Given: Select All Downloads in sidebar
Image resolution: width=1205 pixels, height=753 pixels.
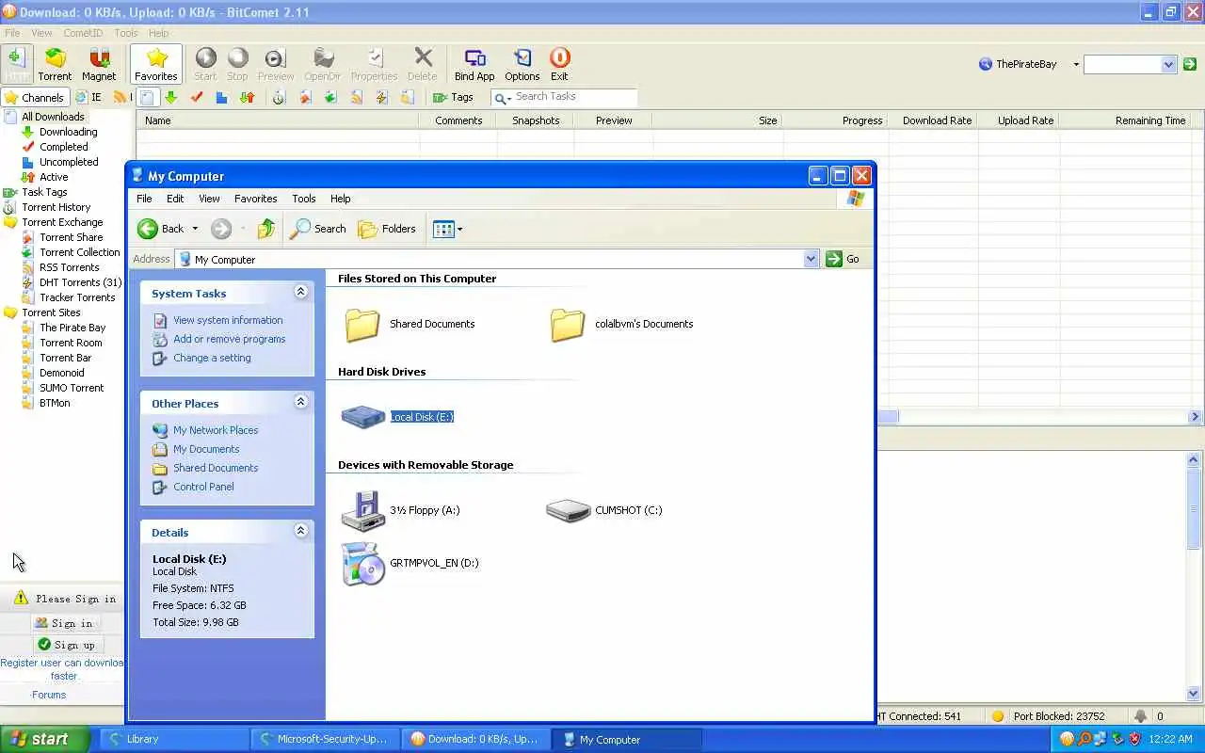Looking at the screenshot, I should (53, 117).
